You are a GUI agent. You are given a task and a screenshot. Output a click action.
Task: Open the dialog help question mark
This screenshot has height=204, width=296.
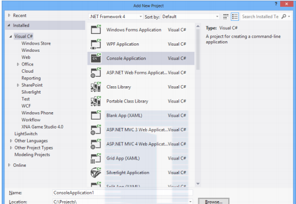(x=276, y=4)
